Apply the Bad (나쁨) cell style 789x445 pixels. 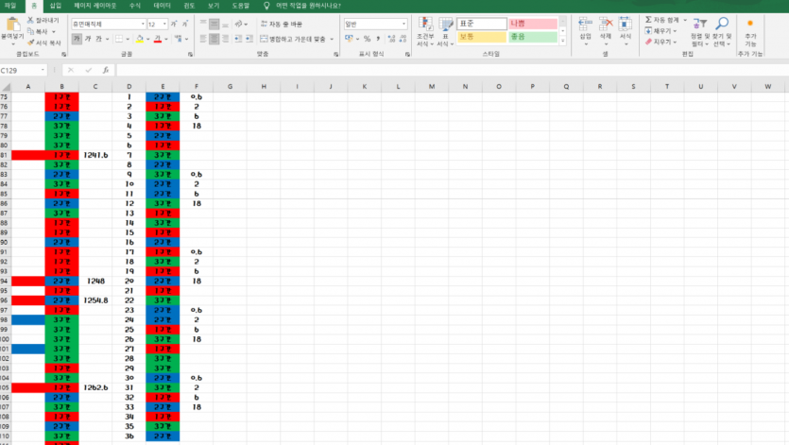coord(533,24)
